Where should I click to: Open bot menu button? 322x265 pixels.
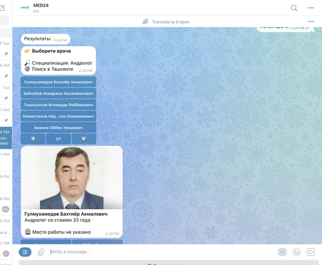tap(25, 252)
